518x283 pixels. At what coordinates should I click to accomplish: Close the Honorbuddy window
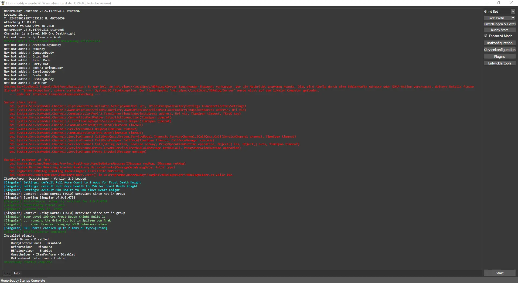coord(511,3)
